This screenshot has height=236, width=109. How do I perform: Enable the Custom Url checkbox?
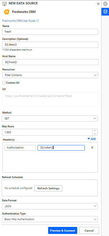click(4, 83)
